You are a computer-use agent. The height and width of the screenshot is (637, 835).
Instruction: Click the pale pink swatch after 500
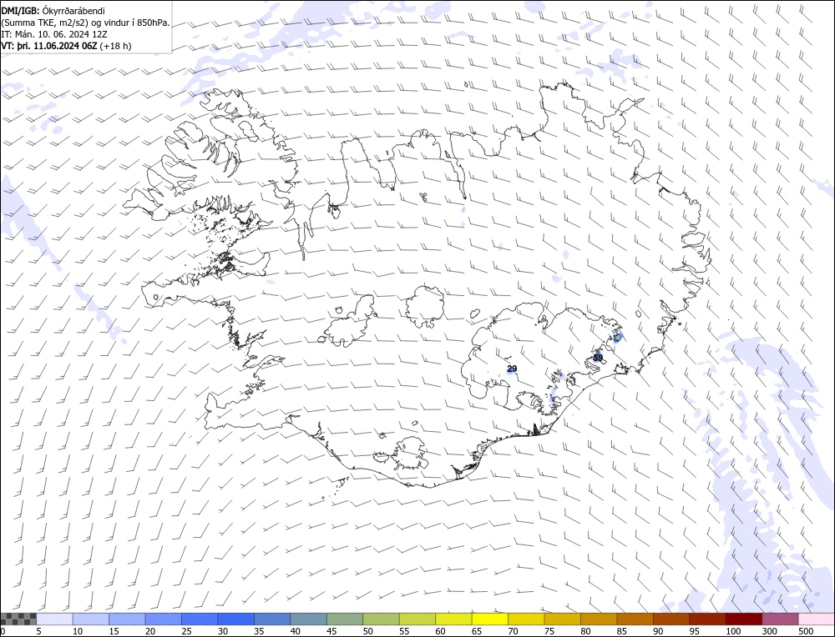point(817,619)
